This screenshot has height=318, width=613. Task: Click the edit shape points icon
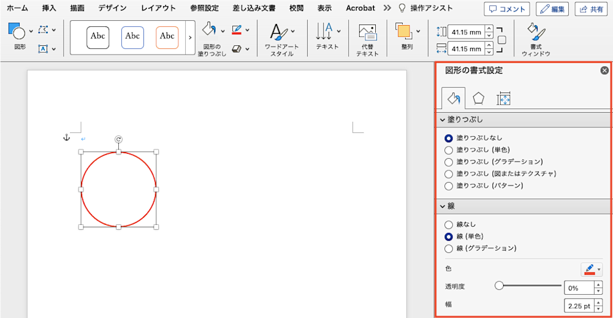43,29
